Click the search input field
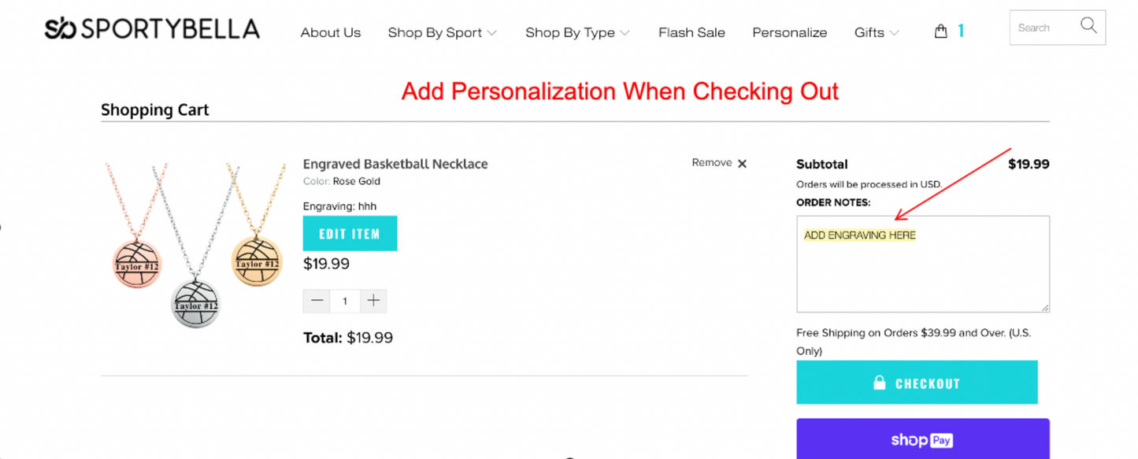The width and height of the screenshot is (1138, 459). (1047, 26)
